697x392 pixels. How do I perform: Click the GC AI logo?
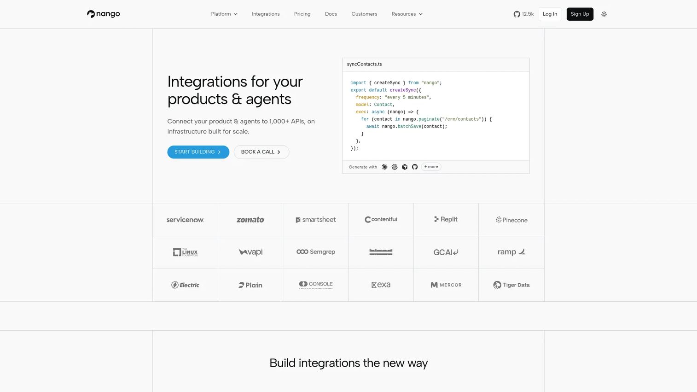[x=446, y=252]
